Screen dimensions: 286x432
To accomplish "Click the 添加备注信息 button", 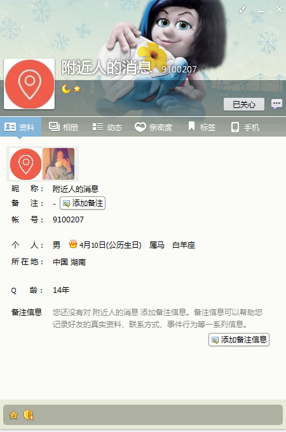I will [x=239, y=340].
